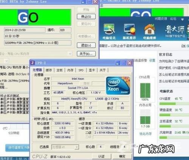Open the 已选择 处理器 #1 dropdown
This screenshot has height=160, width=189.
pos(65,147)
